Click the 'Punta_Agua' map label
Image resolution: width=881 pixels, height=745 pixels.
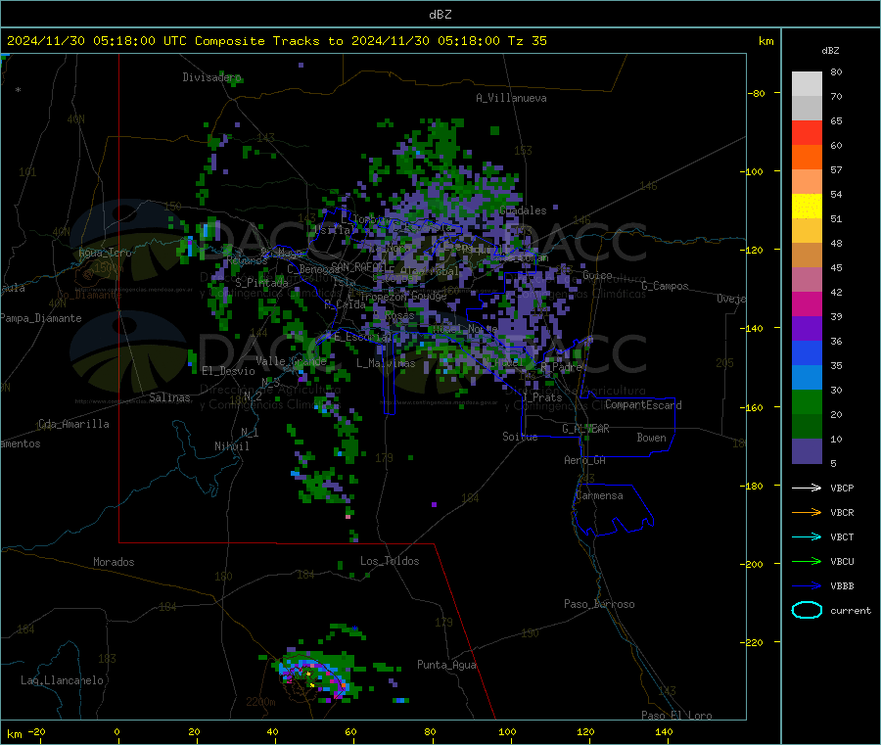click(x=446, y=666)
